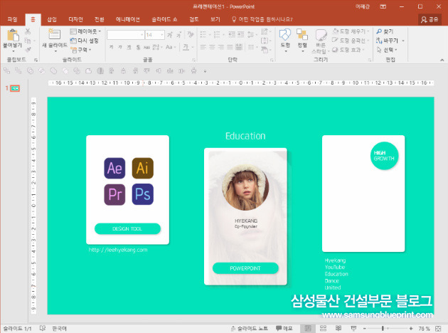Click Fit slide to window icon
The image size is (448, 333).
click(438, 329)
